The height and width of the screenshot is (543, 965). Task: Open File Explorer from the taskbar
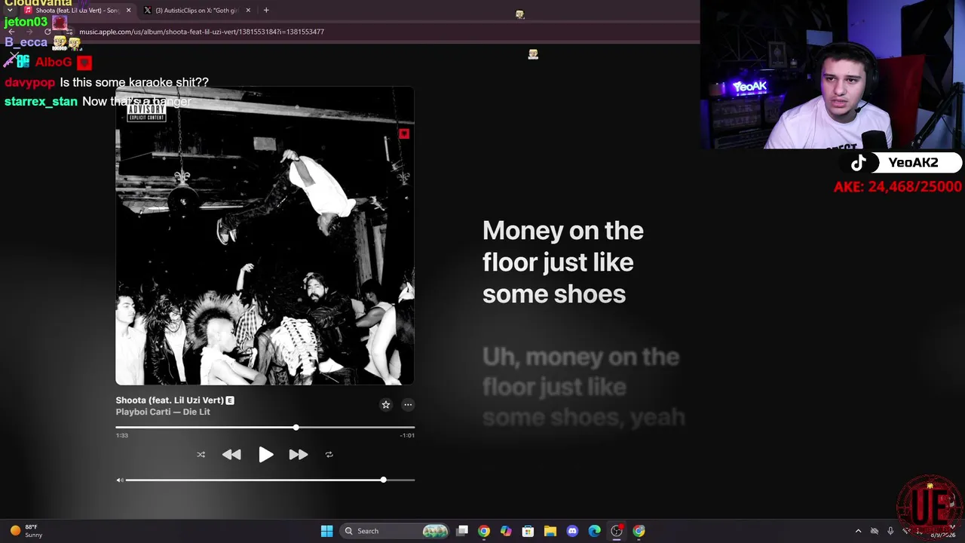(550, 531)
